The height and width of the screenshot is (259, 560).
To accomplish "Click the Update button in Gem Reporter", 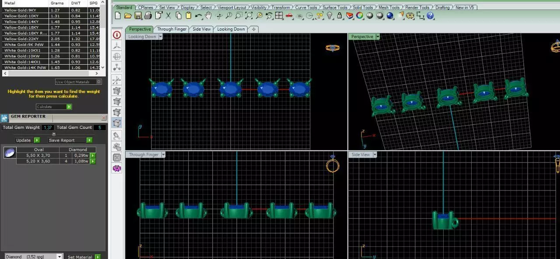I will [28, 140].
